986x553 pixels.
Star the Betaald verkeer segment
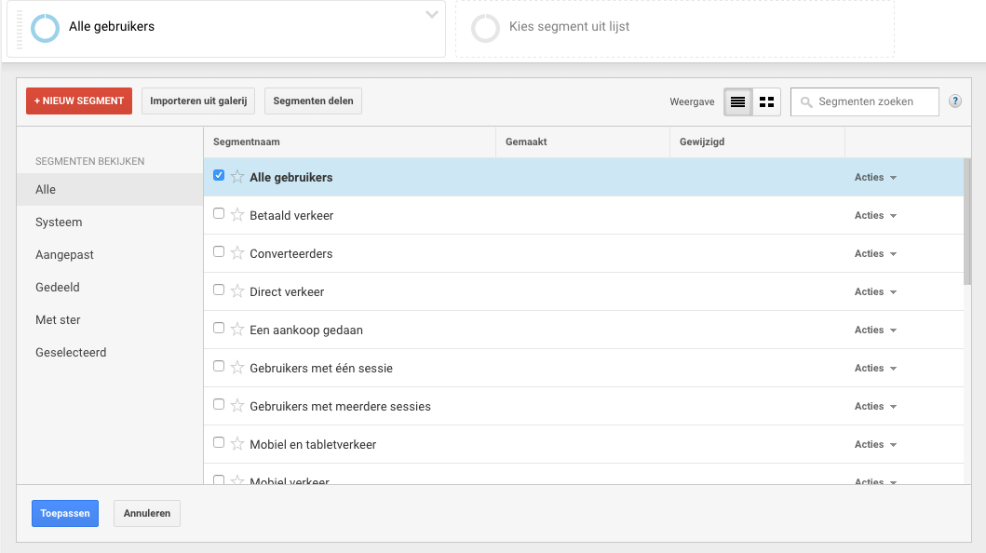click(237, 215)
